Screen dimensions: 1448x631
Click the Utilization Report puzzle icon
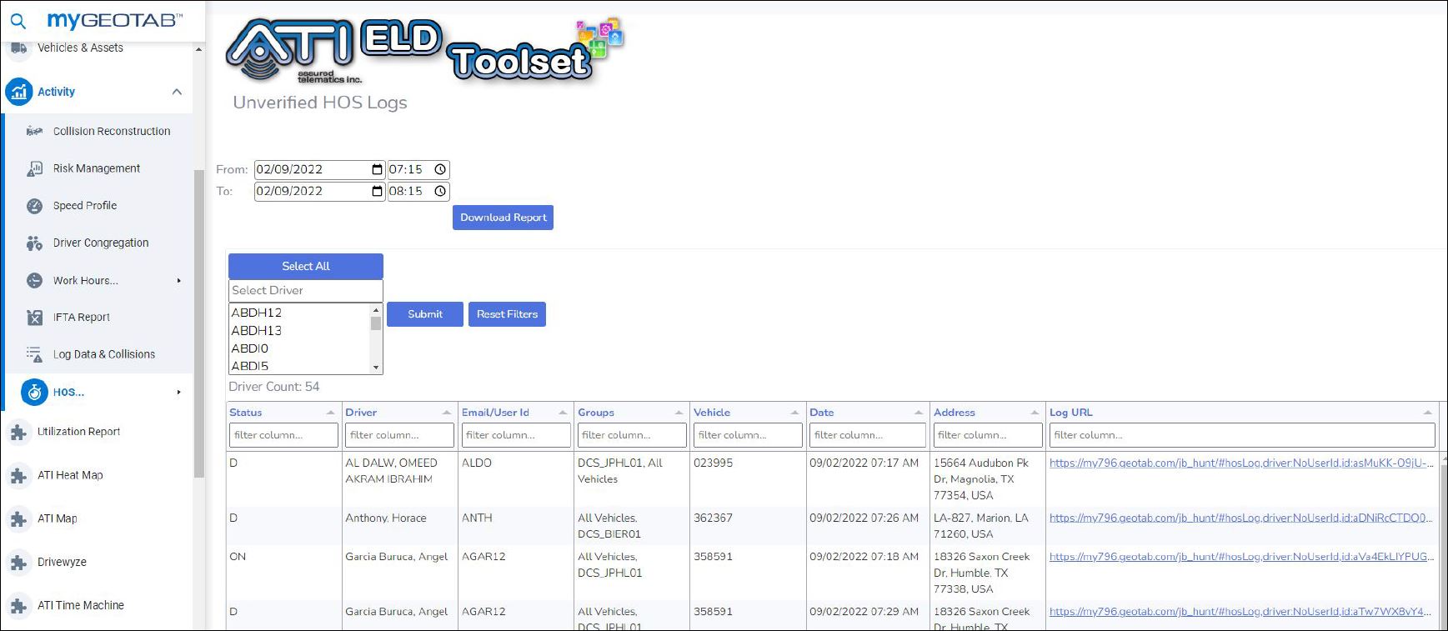(18, 432)
